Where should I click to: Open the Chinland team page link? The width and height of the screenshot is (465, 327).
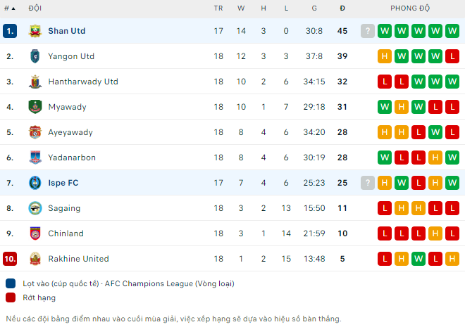[x=66, y=233]
